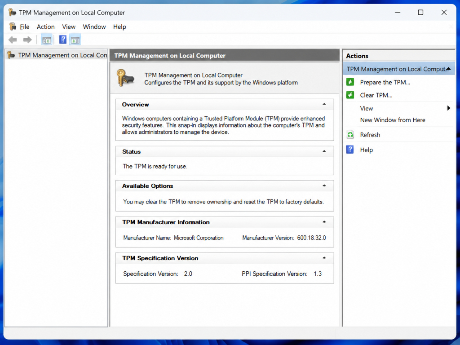Screen dimensions: 460x345
Task: Click the blue Help icon in Actions pane
Action: coord(350,150)
